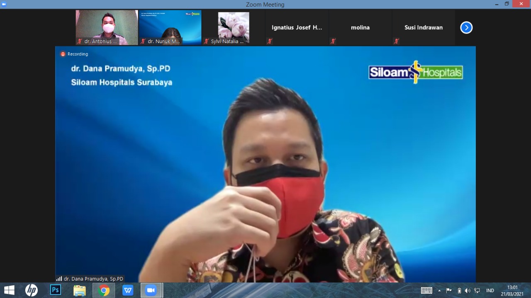Restore down the Zoom Meeting window
Image resolution: width=531 pixels, height=298 pixels.
pyautogui.click(x=507, y=4)
